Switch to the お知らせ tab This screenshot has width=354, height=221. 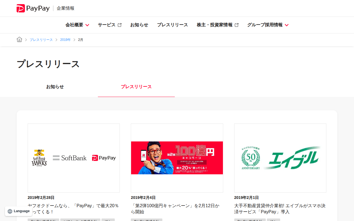coord(55,87)
